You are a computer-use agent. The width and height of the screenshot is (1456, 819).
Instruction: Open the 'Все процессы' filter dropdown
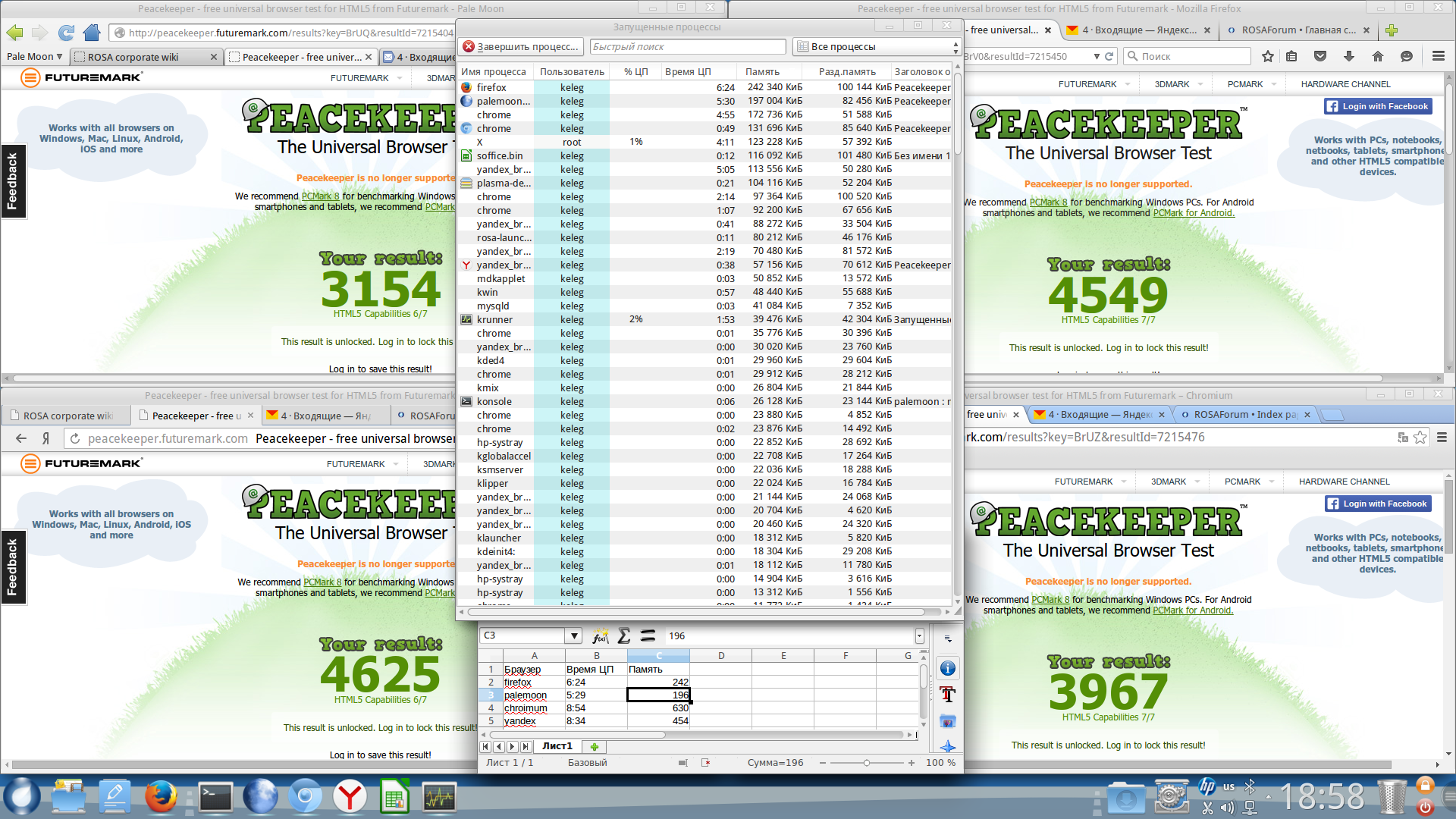[x=877, y=47]
